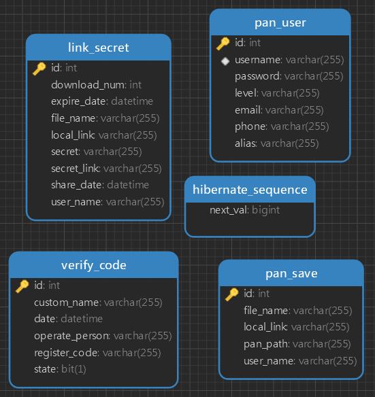
Task: Select the pan_save table header
Action: click(x=291, y=273)
